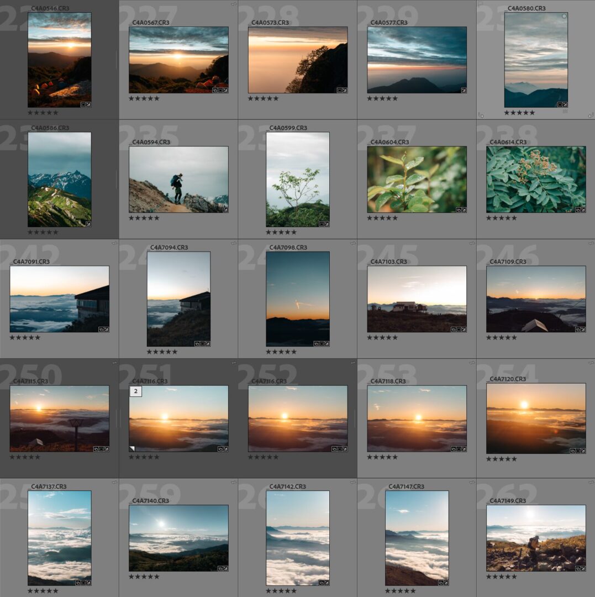Click the collection badge on _C4A7115.CR3

(x=96, y=449)
